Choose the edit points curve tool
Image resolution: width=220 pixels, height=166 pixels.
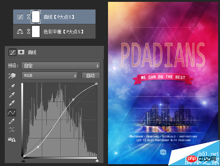(x=12, y=113)
